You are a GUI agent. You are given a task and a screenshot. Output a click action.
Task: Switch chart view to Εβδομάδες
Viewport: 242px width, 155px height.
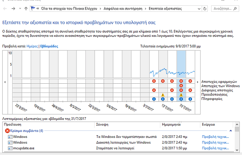(49, 46)
